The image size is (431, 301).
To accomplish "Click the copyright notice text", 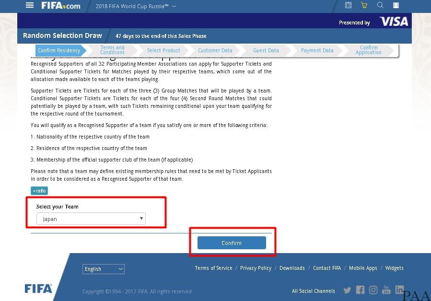I will [x=137, y=291].
